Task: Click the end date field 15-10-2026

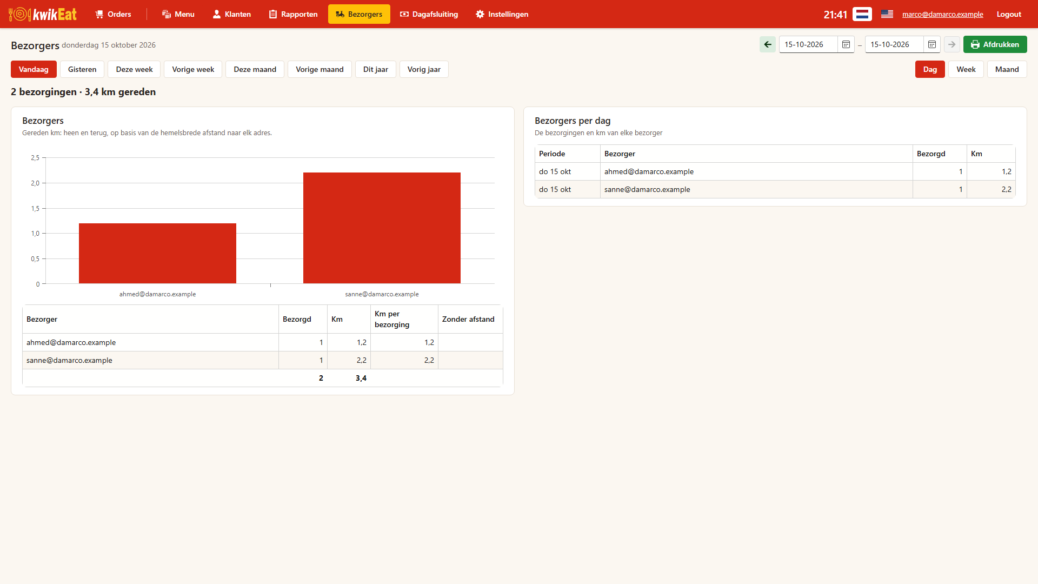Action: (x=894, y=44)
